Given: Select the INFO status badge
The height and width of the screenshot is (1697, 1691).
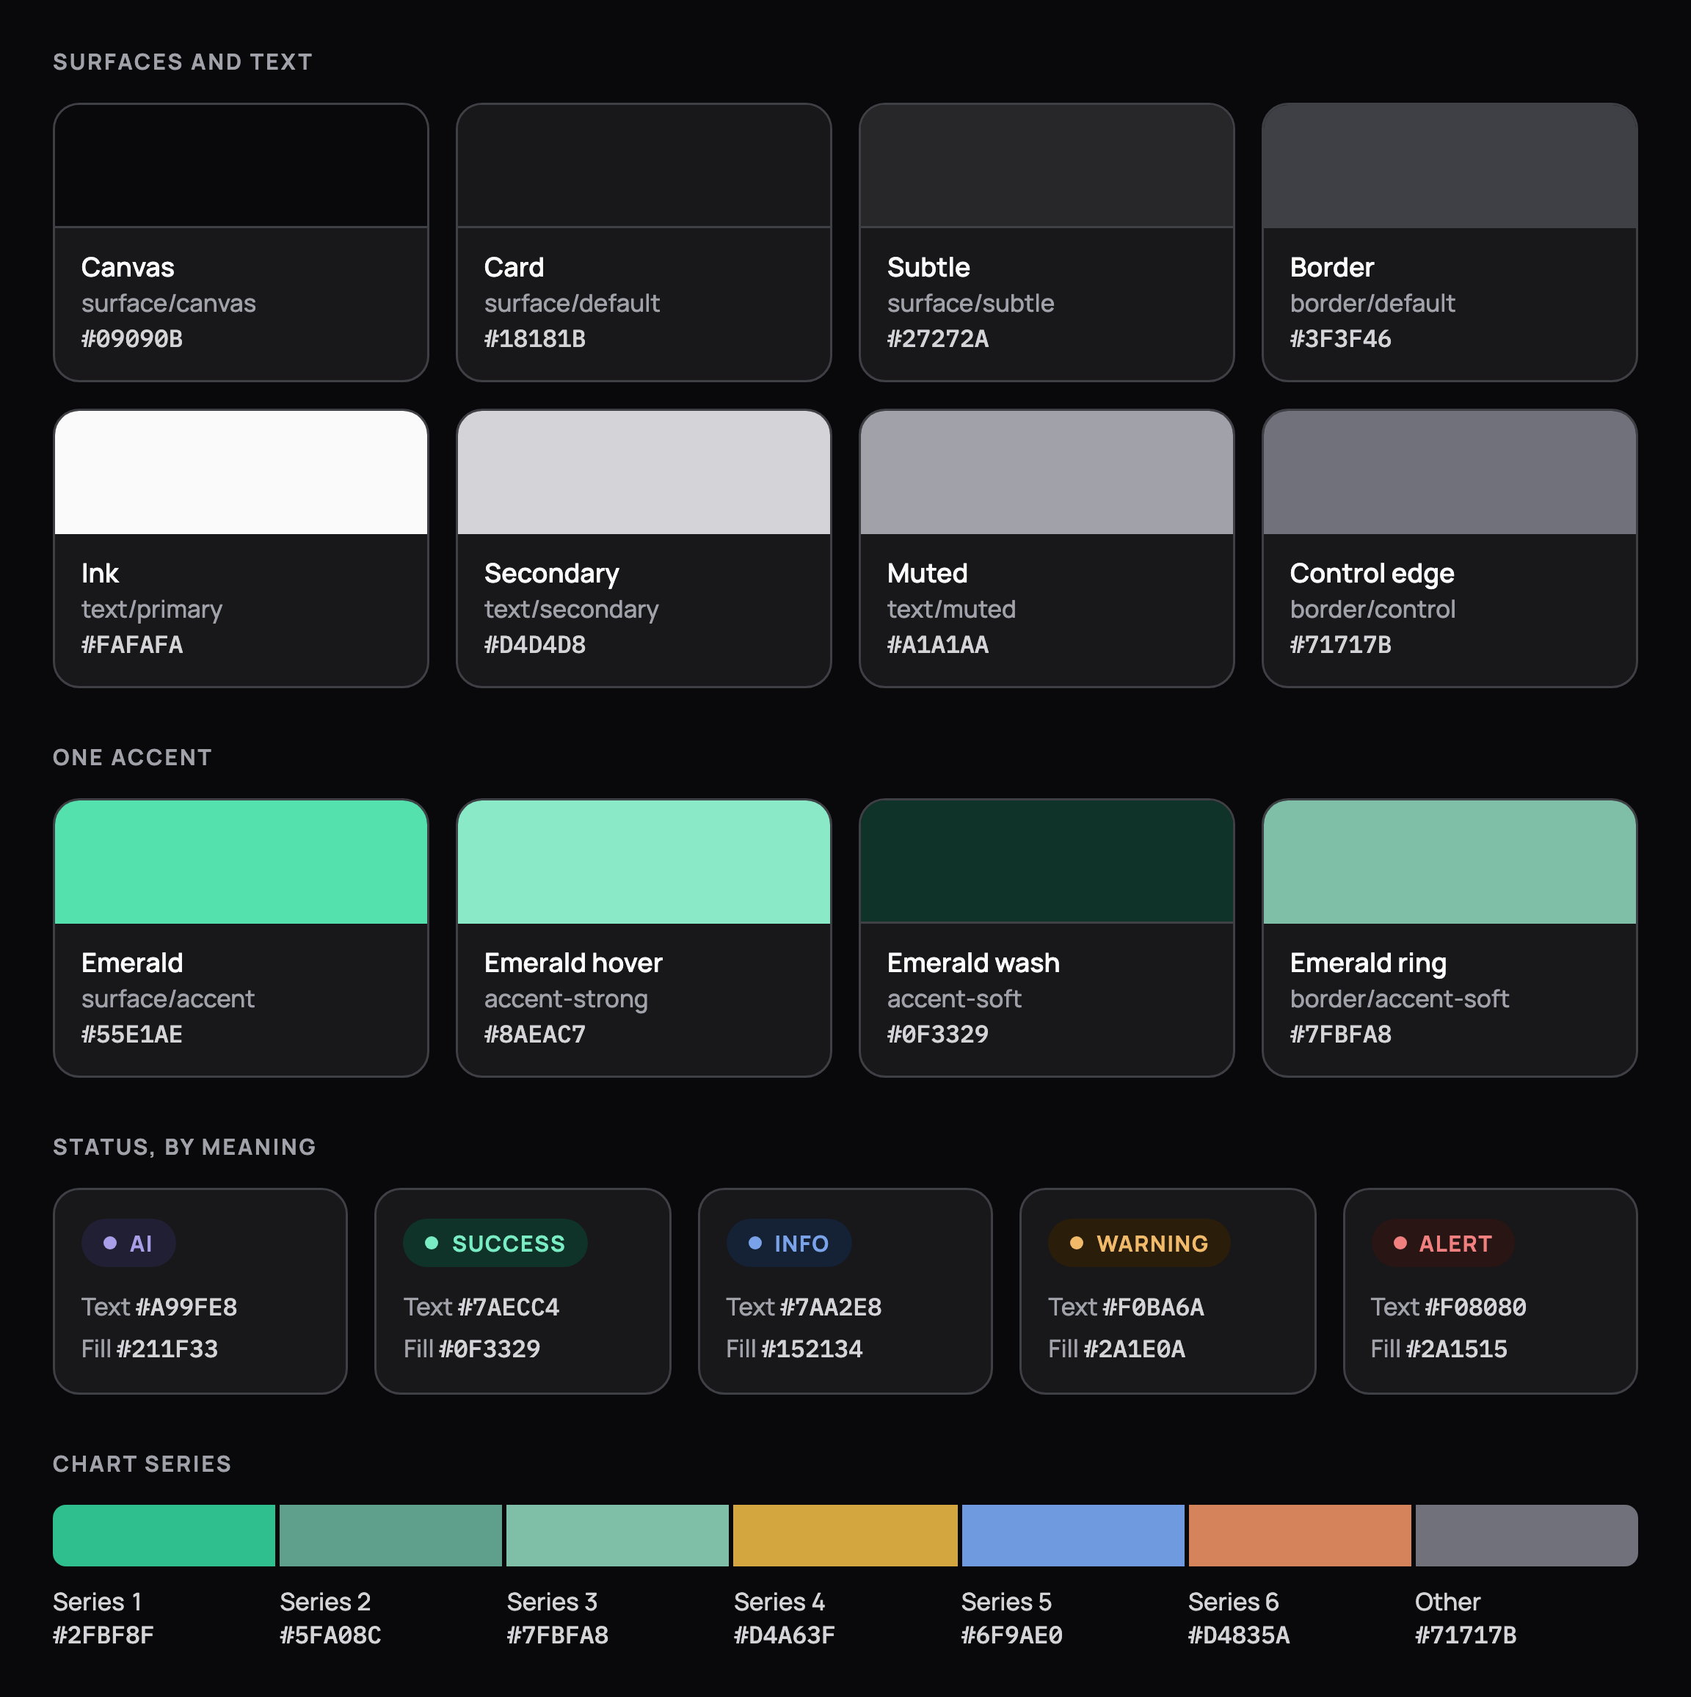Looking at the screenshot, I should (x=788, y=1243).
